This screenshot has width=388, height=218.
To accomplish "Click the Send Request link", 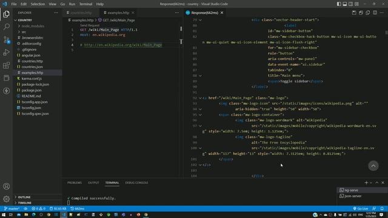I will pyautogui.click(x=90, y=25).
